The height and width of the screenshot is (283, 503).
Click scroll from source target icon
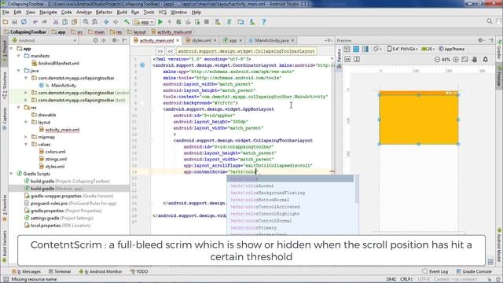point(95,40)
